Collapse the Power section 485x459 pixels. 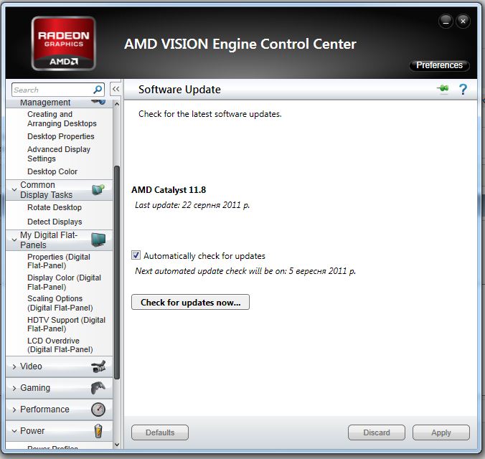[14, 431]
